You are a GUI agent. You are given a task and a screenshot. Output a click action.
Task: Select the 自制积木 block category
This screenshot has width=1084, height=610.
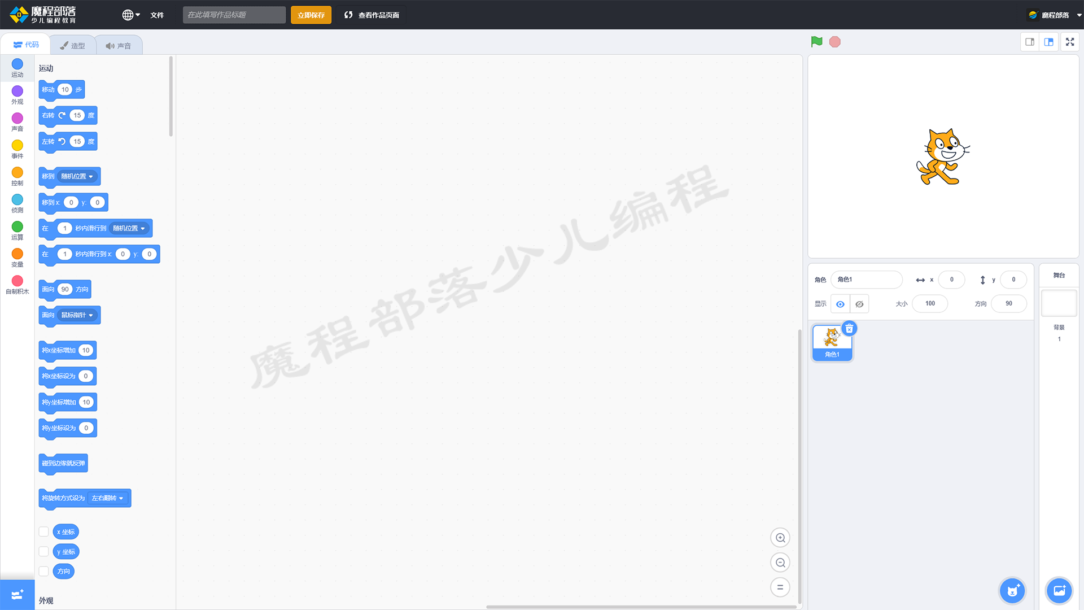(x=18, y=285)
